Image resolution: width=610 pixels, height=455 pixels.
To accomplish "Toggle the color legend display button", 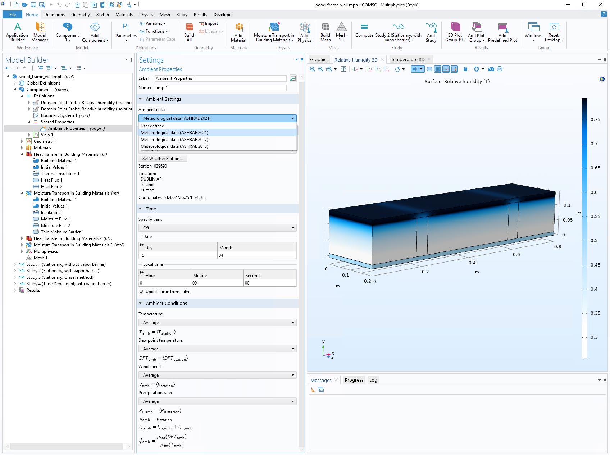I will (454, 69).
